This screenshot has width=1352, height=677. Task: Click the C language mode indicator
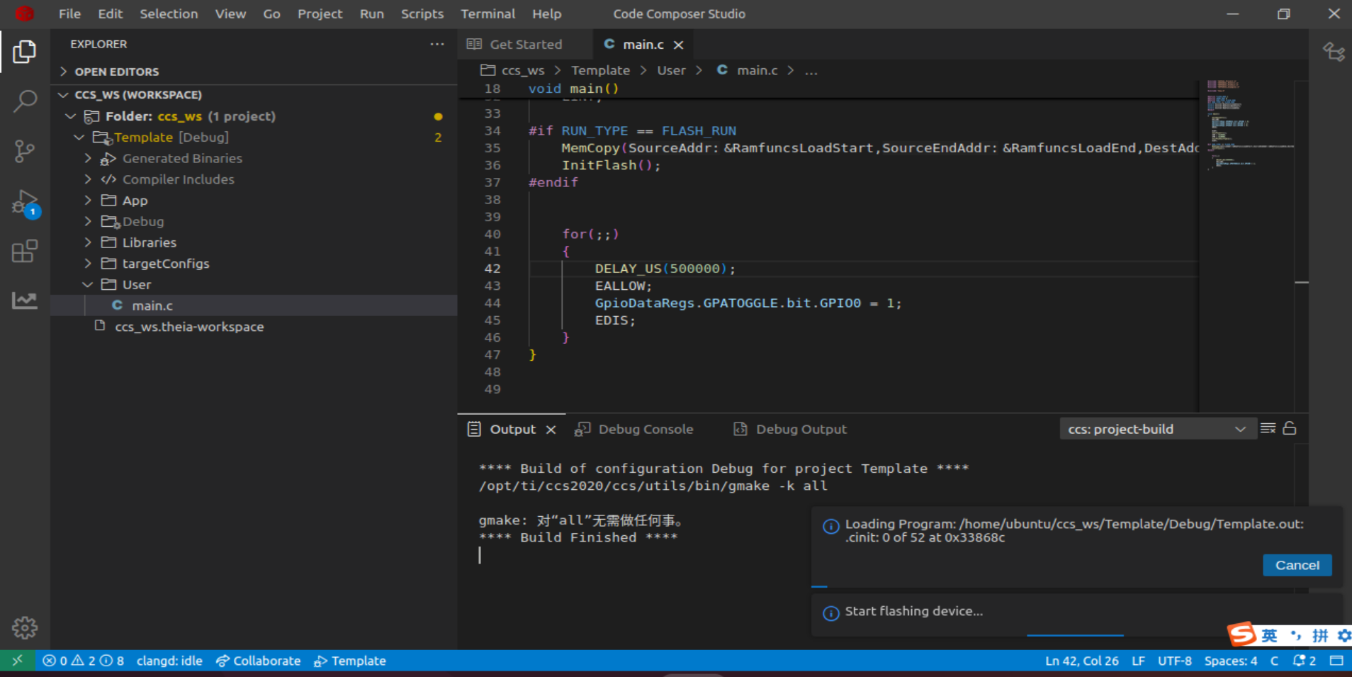pyautogui.click(x=1274, y=661)
